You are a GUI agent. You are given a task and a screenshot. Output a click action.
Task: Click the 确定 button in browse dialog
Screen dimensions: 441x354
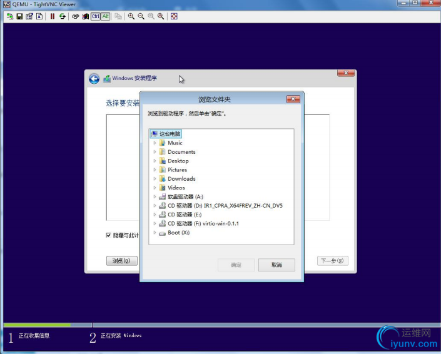coord(236,265)
